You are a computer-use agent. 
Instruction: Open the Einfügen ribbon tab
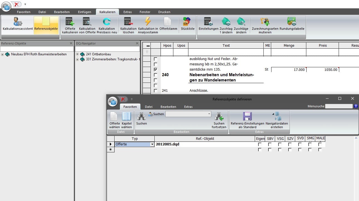84,12
